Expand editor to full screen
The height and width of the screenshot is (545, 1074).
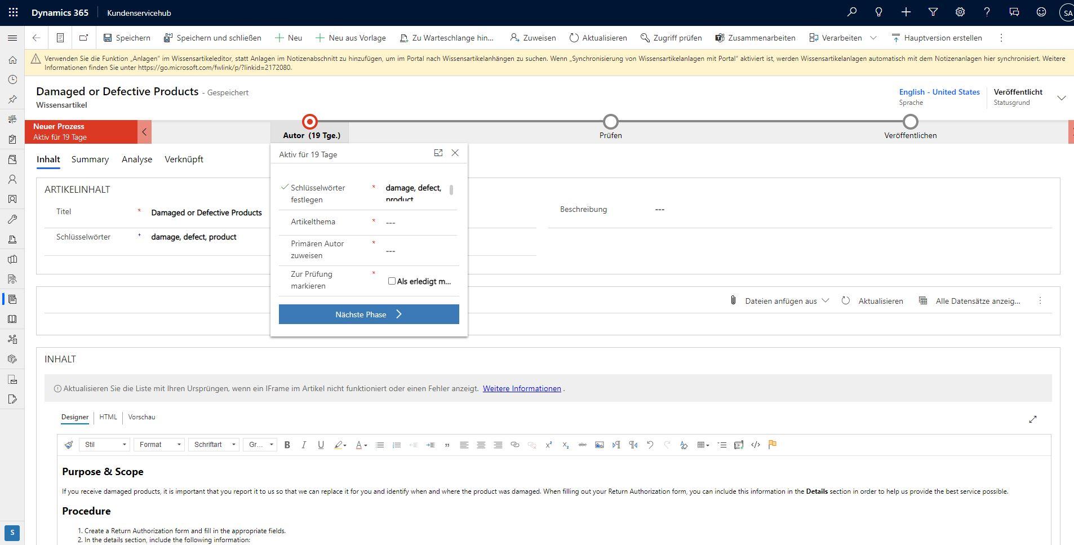pyautogui.click(x=1033, y=419)
